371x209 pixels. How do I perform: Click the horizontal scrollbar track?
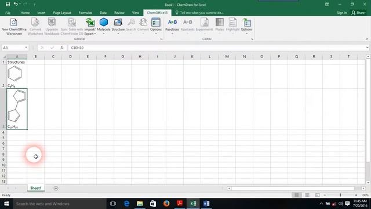[293, 188]
